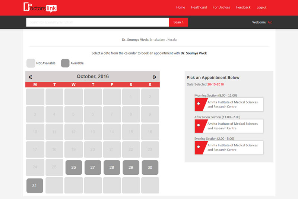
Task: Pick October 26 on the calendar
Action: click(73, 168)
